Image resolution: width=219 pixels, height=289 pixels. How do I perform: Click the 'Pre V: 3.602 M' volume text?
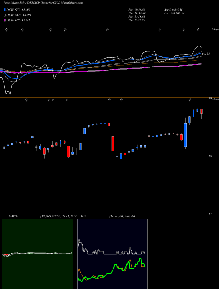pos(174,13)
